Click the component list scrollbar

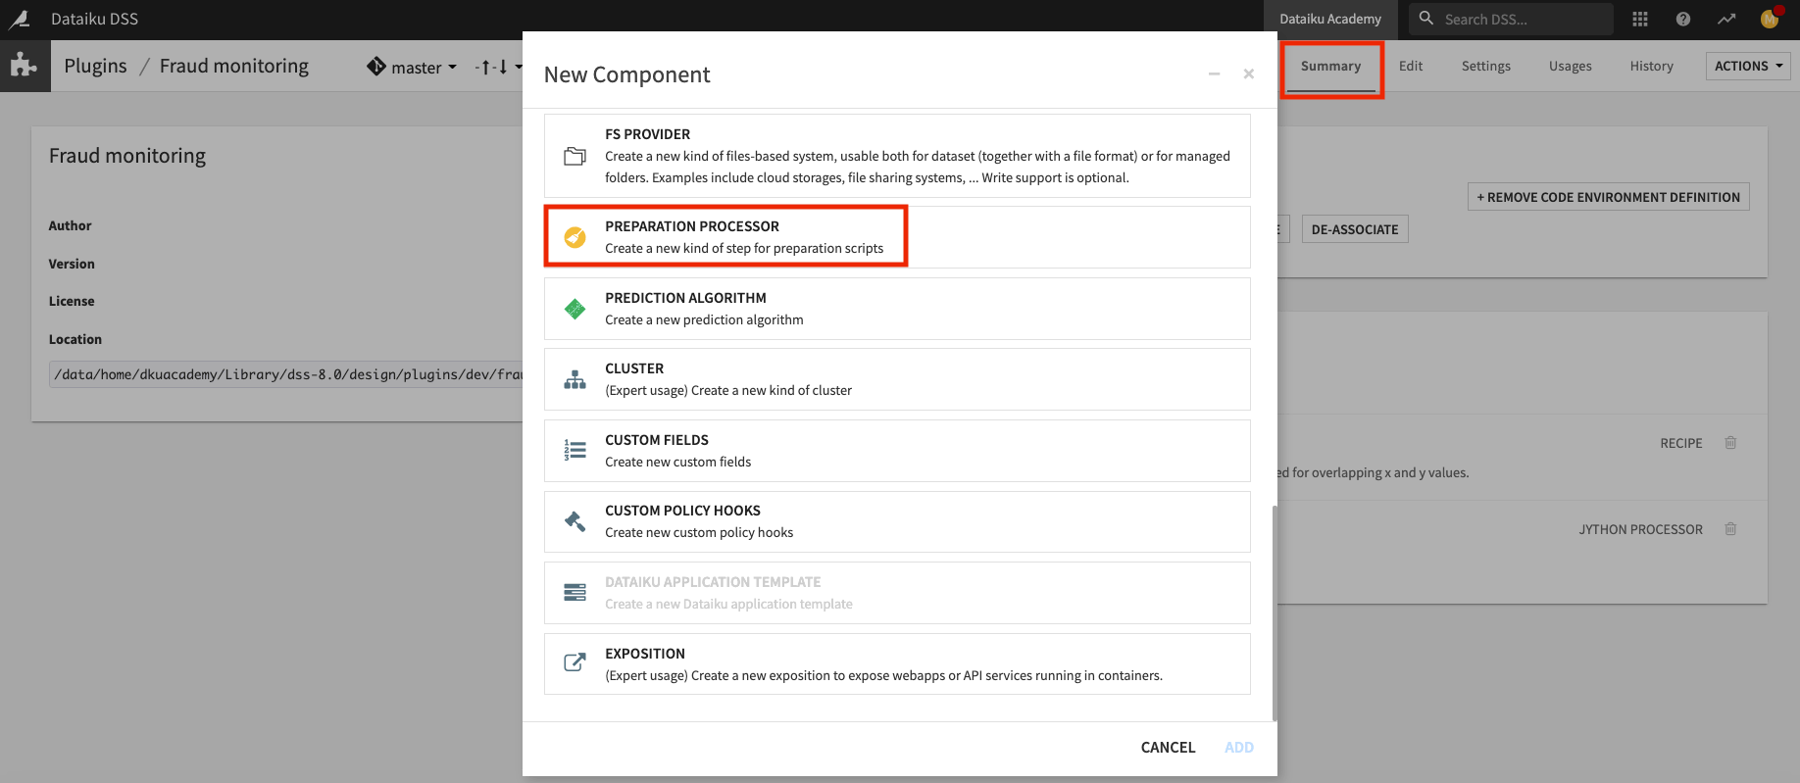coord(1275,612)
